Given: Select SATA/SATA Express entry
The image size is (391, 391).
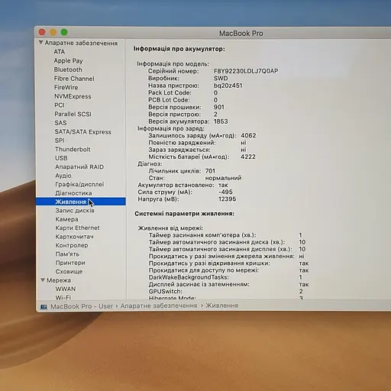Looking at the screenshot, I should (x=83, y=132).
